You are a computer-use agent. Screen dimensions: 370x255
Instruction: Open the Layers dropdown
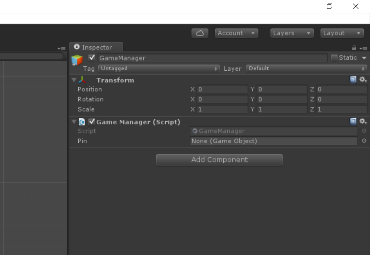point(292,33)
